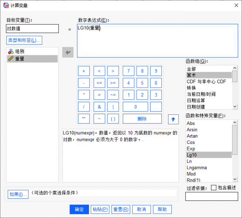Click keypad number 2
Screen dimensions: 242x218
click(x=142, y=95)
